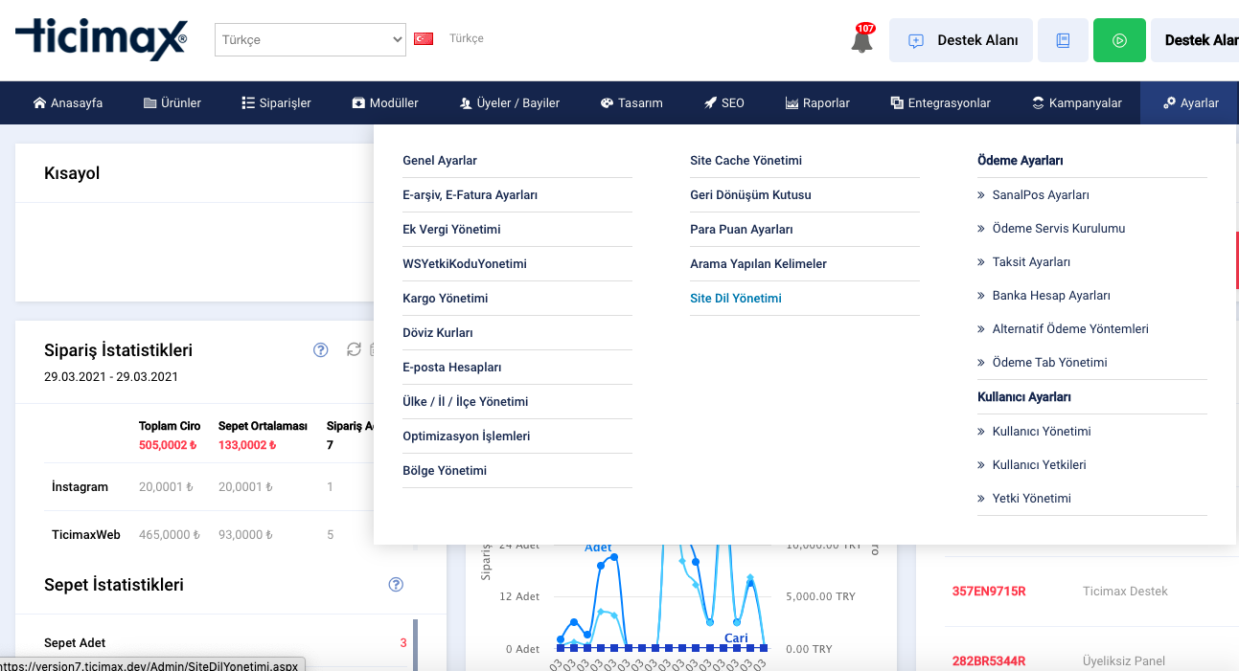The width and height of the screenshot is (1239, 671).
Task: Open the Türkçe language dropdown
Action: pyautogui.click(x=310, y=40)
